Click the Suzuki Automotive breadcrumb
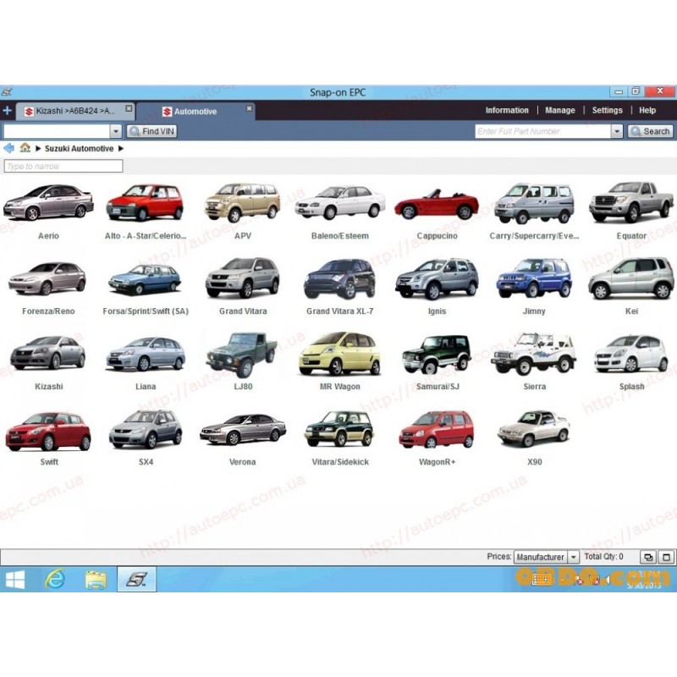 [79, 149]
